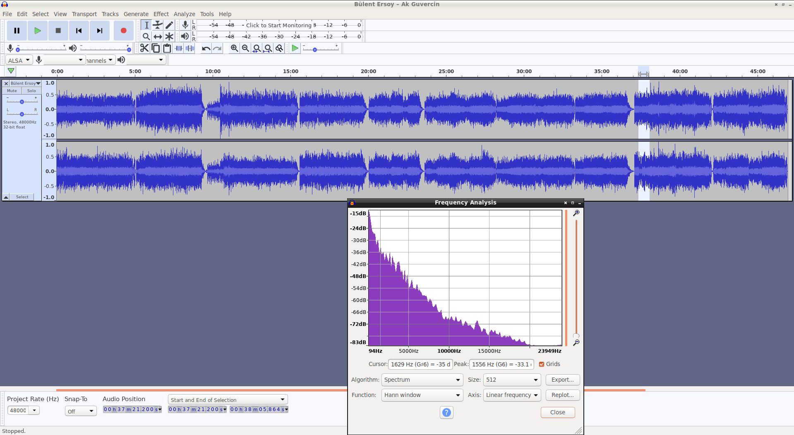Viewport: 794px width, 435px height.
Task: Stop playback with the Stop button
Action: tap(58, 31)
